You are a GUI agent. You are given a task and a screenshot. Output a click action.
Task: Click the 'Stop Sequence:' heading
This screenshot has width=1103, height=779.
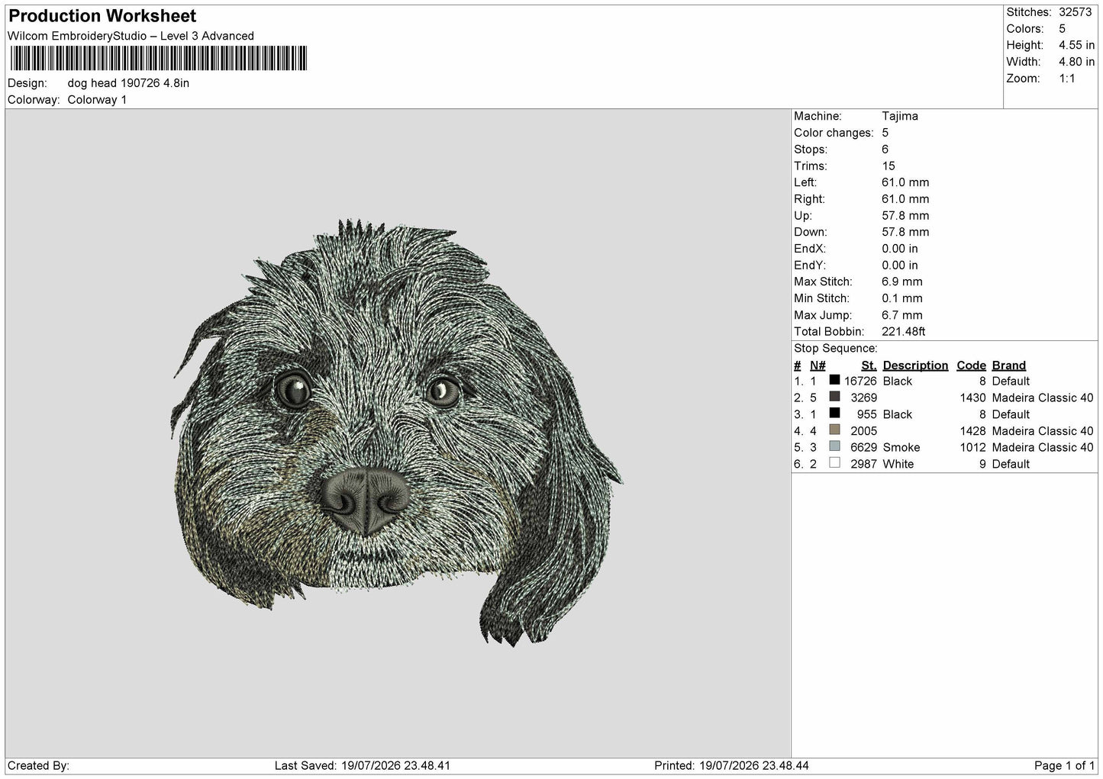(836, 349)
